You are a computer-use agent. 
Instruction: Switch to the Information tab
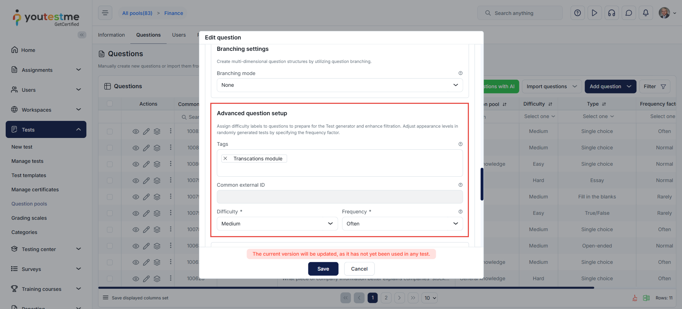112,35
